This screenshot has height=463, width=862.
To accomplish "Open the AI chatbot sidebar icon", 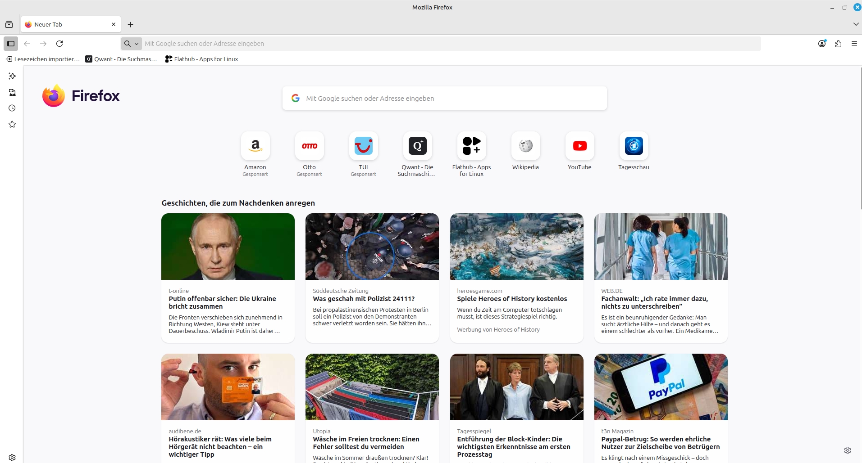I will coord(12,76).
